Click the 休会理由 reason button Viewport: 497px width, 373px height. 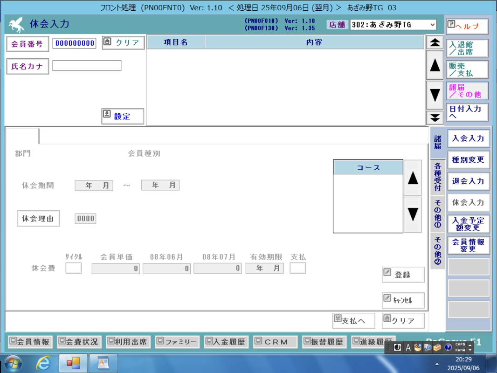(x=38, y=219)
